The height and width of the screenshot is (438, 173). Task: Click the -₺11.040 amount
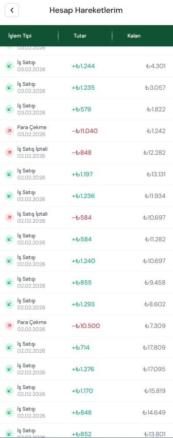85,131
